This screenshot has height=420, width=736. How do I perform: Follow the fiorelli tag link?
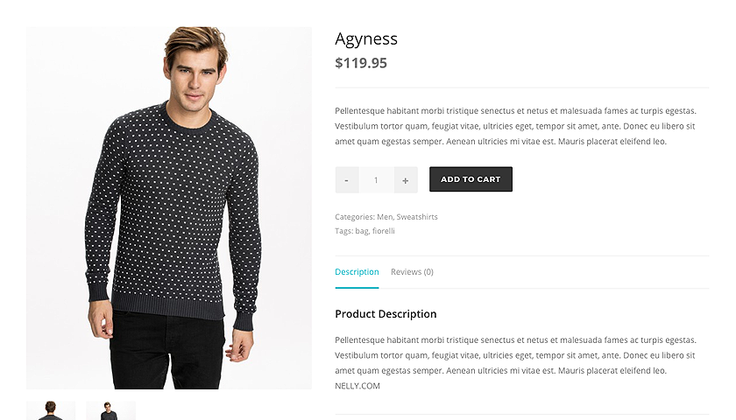click(x=384, y=231)
